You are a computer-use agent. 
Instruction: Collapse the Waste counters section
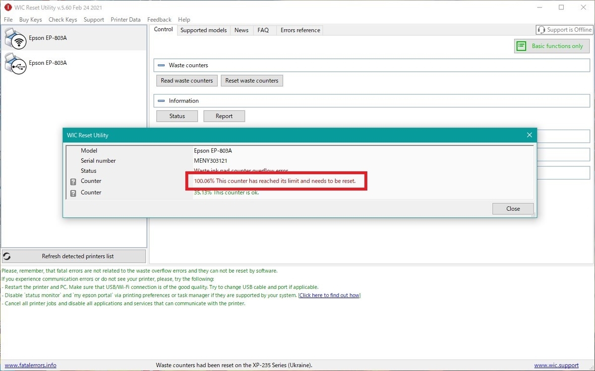[x=161, y=65]
